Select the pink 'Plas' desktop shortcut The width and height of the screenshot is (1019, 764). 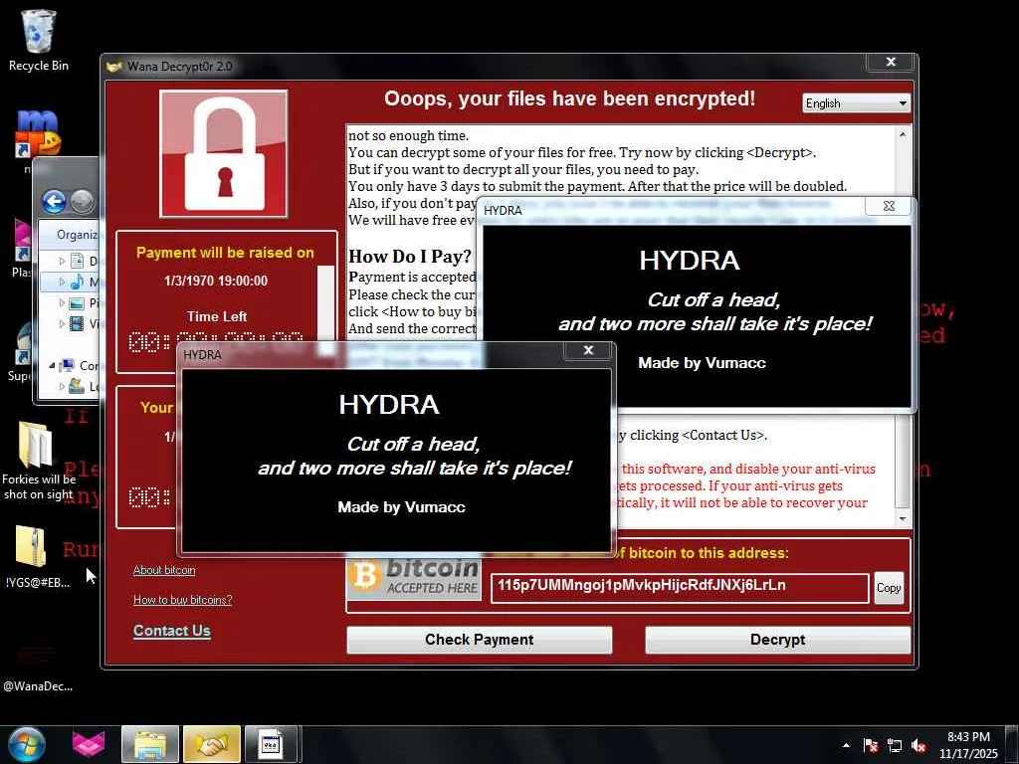click(22, 240)
